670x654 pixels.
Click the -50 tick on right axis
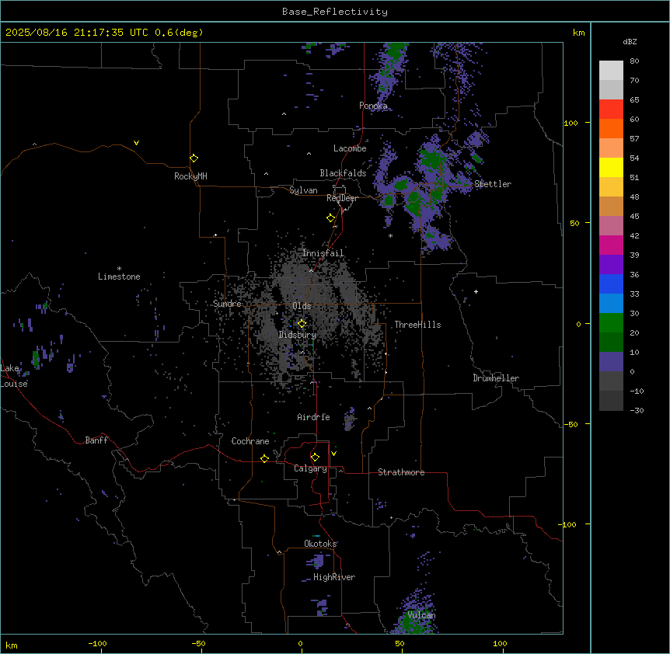click(571, 424)
